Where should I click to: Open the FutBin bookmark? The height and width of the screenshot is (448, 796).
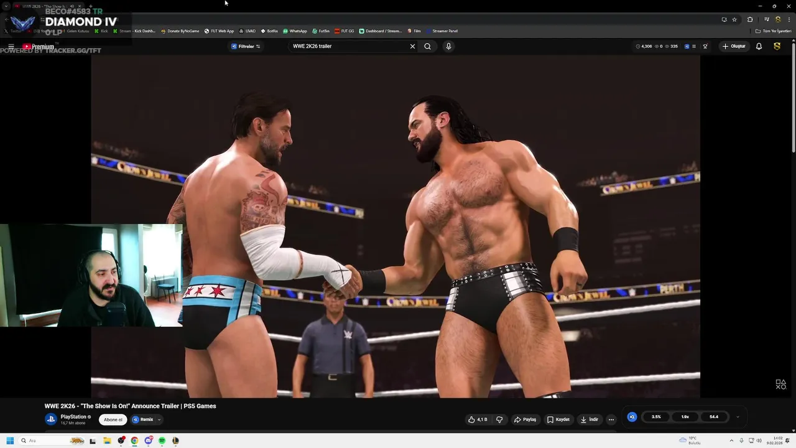(x=321, y=31)
